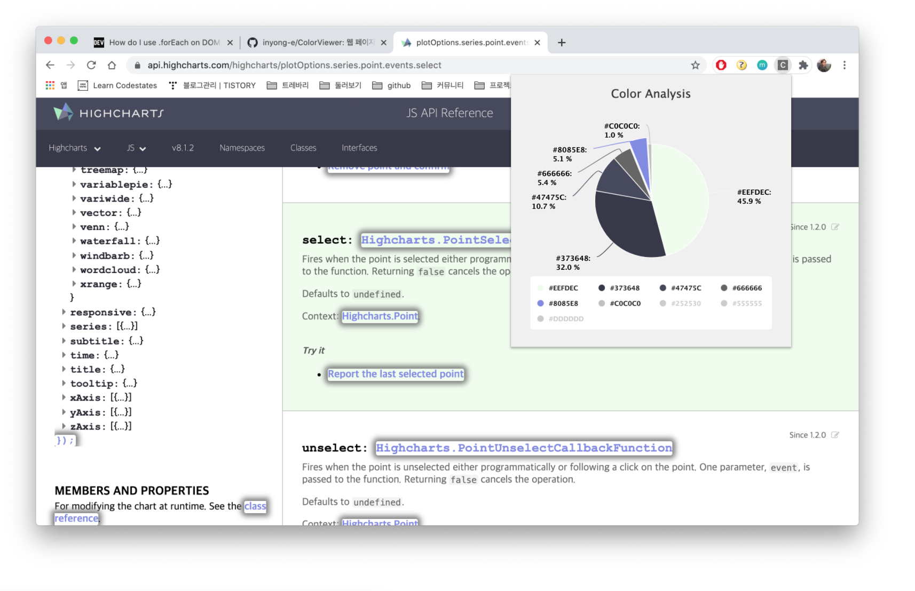Open the Highcharts product dropdown
This screenshot has width=915, height=591.
(x=75, y=148)
